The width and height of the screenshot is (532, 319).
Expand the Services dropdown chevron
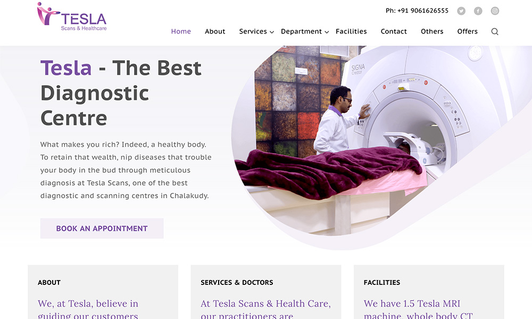pos(272,32)
